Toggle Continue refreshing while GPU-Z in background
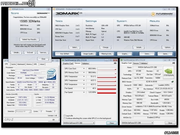180x135 pixels. click(65, 118)
